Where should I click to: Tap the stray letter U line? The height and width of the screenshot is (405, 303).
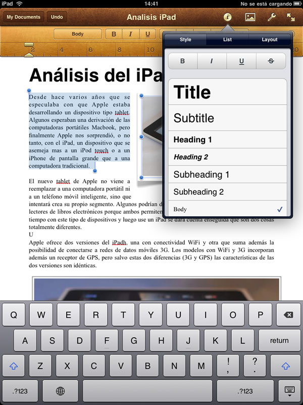(x=31, y=234)
